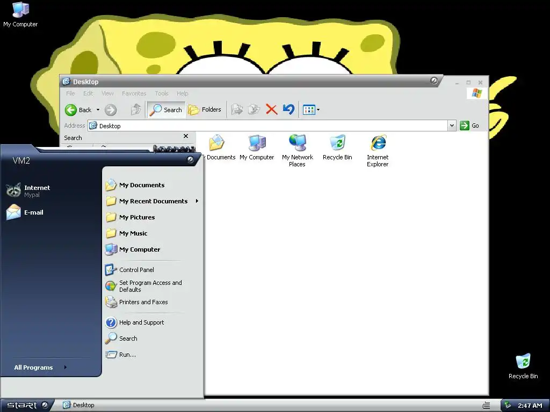Open Help and Support
Image resolution: width=550 pixels, height=412 pixels.
point(135,322)
